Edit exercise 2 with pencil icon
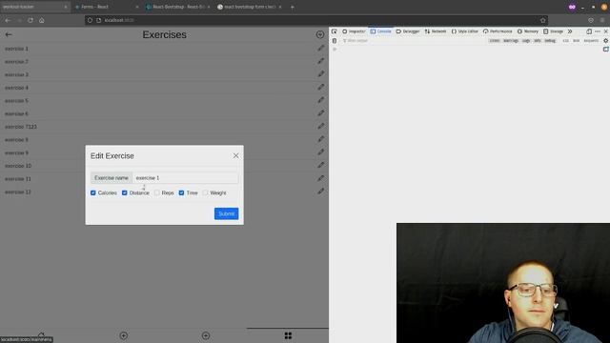610x343 pixels. pos(320,61)
